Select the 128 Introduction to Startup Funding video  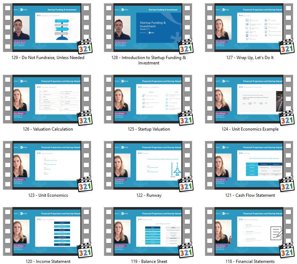click(148, 27)
